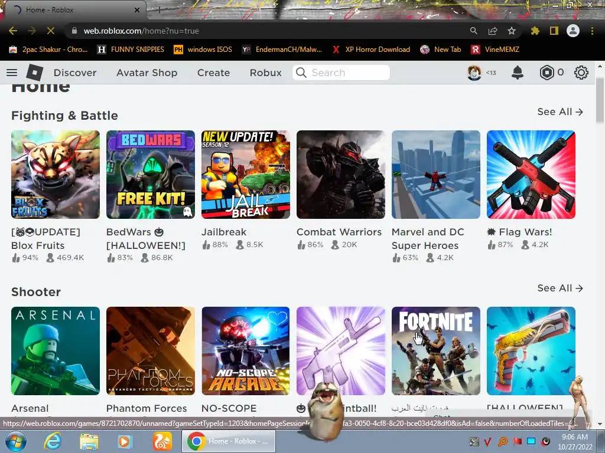Viewport: 605px width, 453px height.
Task: Click the red V tray icon
Action: (x=487, y=441)
